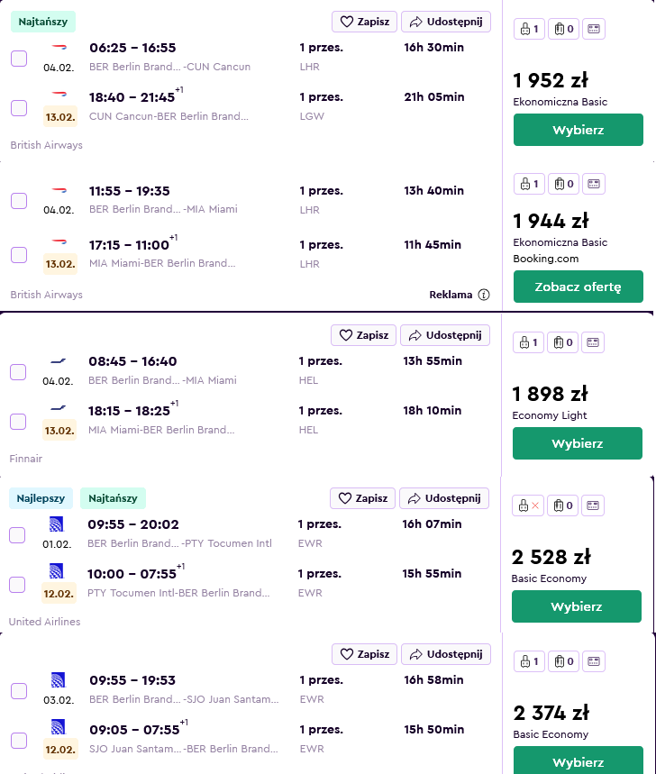Save the Finnair offer with Zapisz

pyautogui.click(x=364, y=335)
